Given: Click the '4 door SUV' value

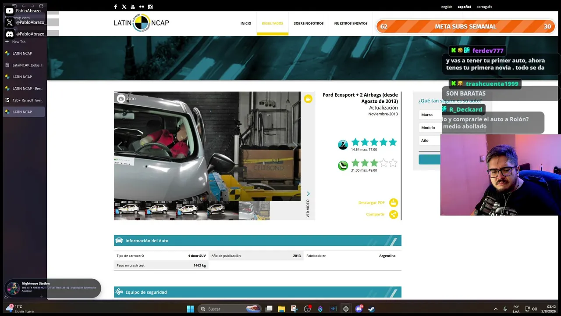Looking at the screenshot, I should pos(197,255).
